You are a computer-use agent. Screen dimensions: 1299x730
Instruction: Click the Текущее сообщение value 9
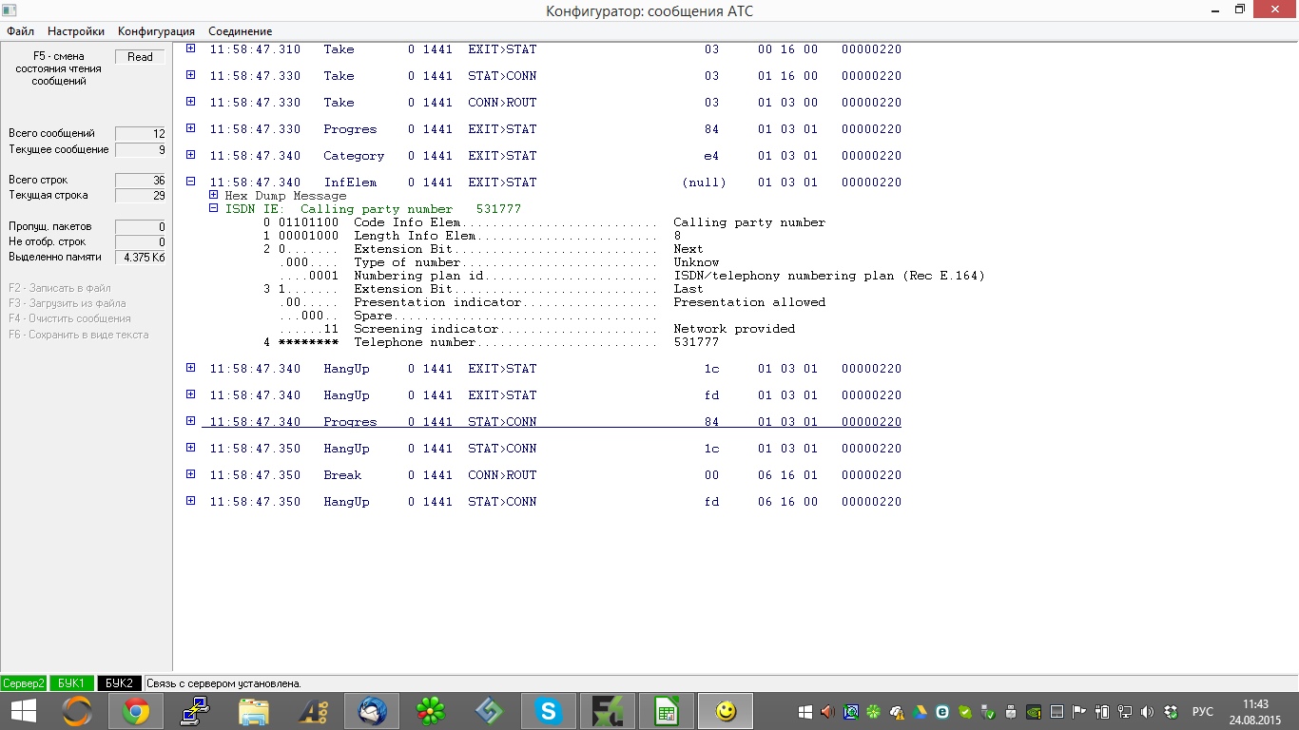pyautogui.click(x=140, y=150)
